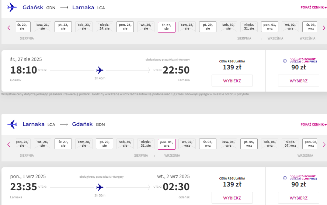
Task: Select outbound date pt. 22, sie
Action: [x=63, y=27]
